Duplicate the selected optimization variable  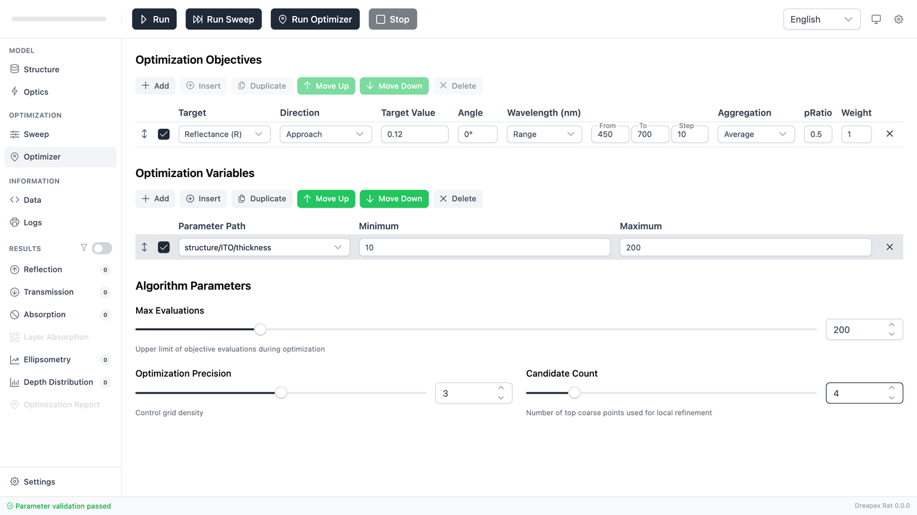[262, 198]
